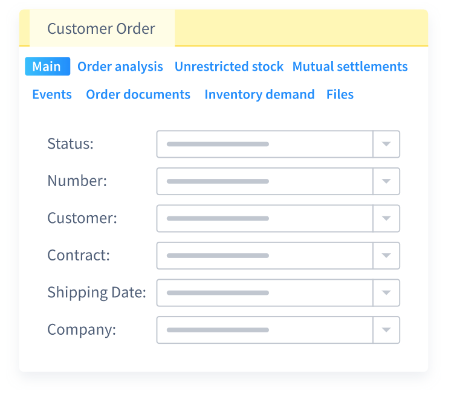Switch to the Order analysis tab
Viewport: 457px width, 394px height.
pos(120,66)
